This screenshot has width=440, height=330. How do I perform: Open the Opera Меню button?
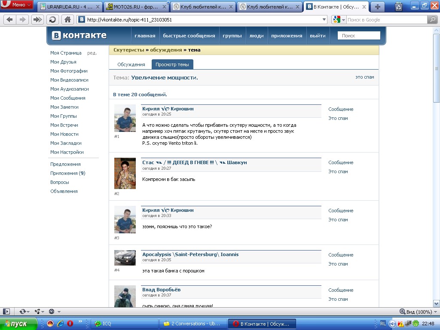coord(17,5)
